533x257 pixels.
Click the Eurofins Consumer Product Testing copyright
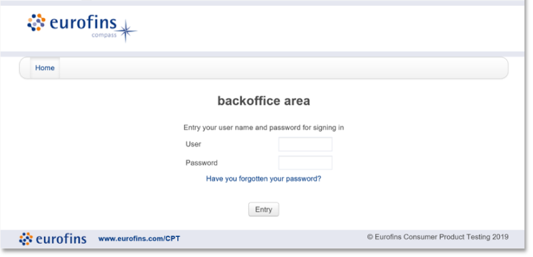click(438, 237)
